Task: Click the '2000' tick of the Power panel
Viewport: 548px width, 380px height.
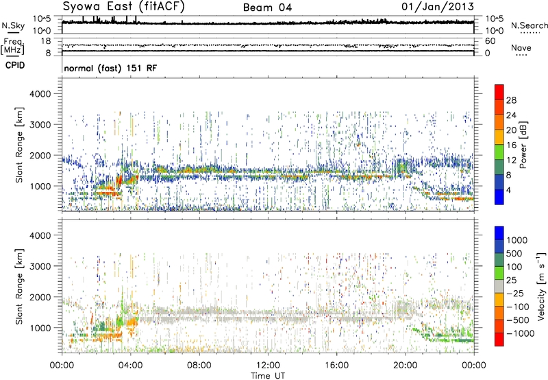Action: (40, 155)
